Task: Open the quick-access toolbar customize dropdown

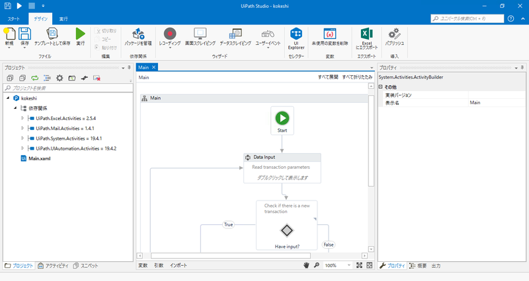Action: point(43,6)
